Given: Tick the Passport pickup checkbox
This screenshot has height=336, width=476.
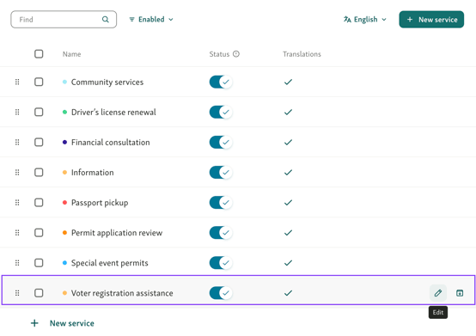Looking at the screenshot, I should [39, 203].
